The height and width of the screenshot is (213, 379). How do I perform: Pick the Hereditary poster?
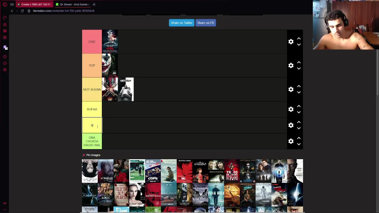[248, 171]
